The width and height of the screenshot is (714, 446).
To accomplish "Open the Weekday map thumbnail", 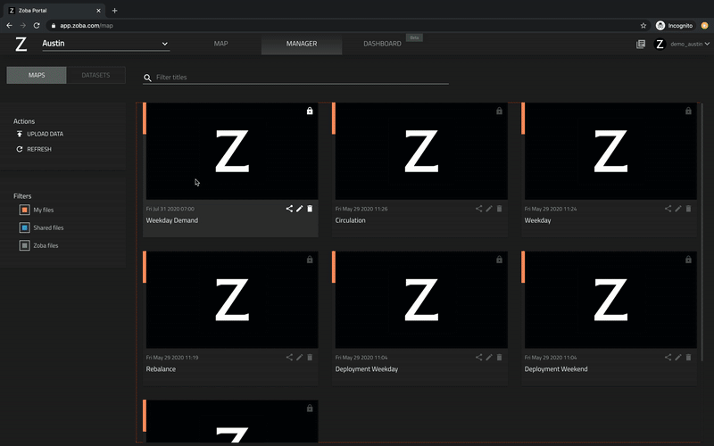I will (x=610, y=151).
